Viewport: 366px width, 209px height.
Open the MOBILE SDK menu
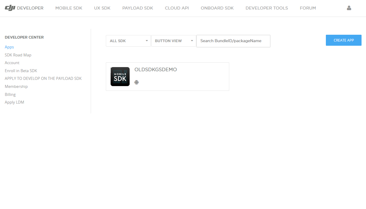(69, 8)
